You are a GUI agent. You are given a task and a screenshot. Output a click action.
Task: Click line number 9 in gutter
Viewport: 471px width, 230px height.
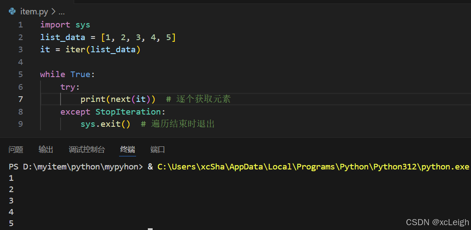tap(20, 124)
